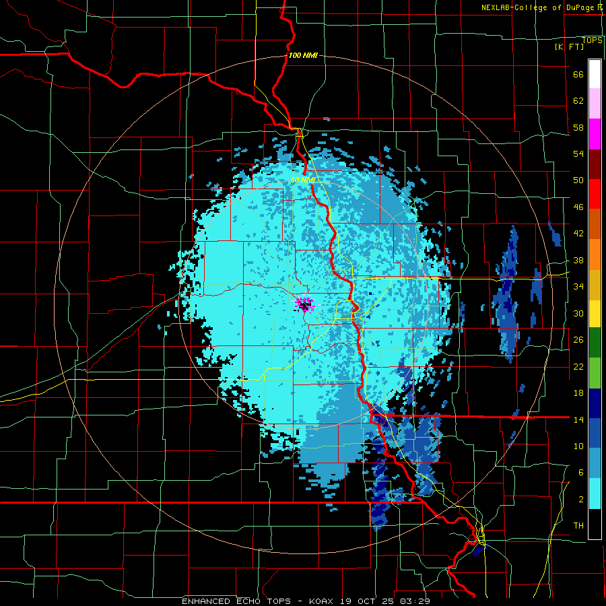The image size is (606, 606).
Task: Click the legend label 'TH'
Action: click(x=578, y=525)
